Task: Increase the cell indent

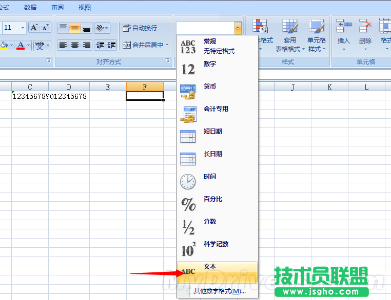Action: (x=111, y=45)
